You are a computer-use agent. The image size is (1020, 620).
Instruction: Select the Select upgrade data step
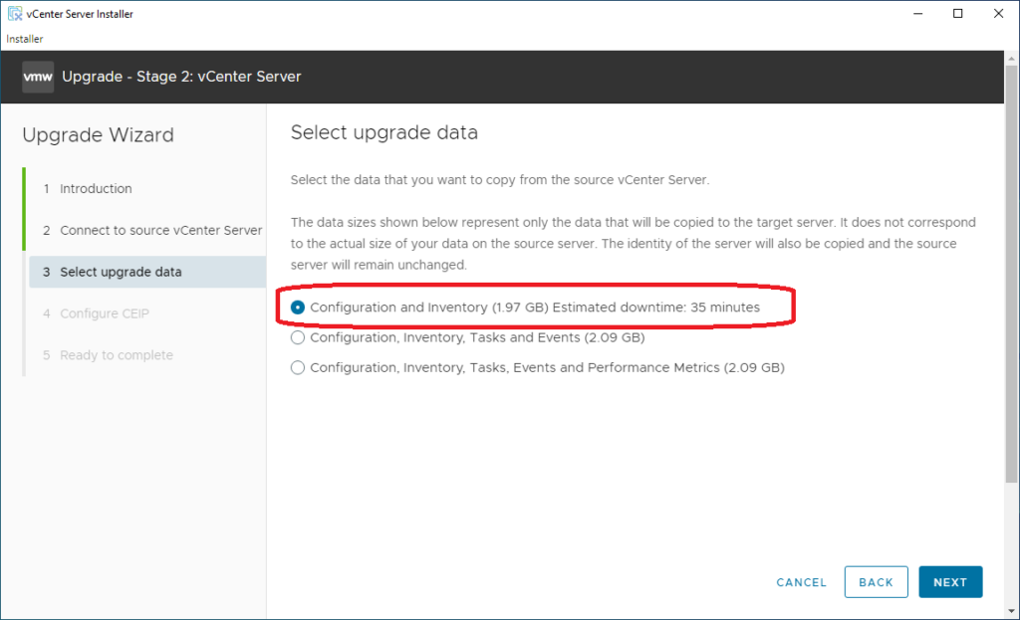[121, 272]
